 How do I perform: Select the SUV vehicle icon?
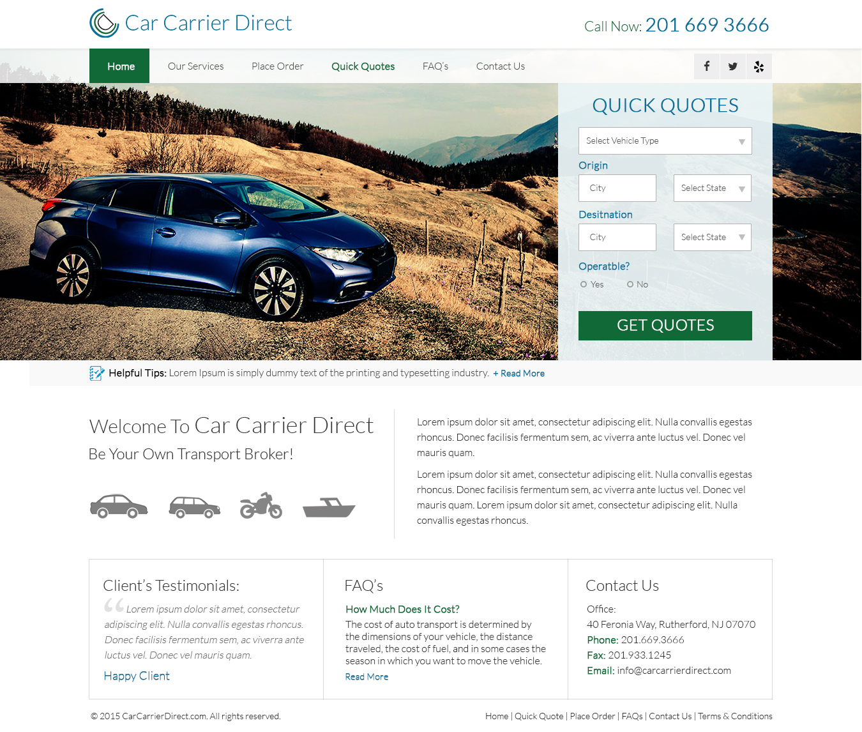[x=194, y=505]
